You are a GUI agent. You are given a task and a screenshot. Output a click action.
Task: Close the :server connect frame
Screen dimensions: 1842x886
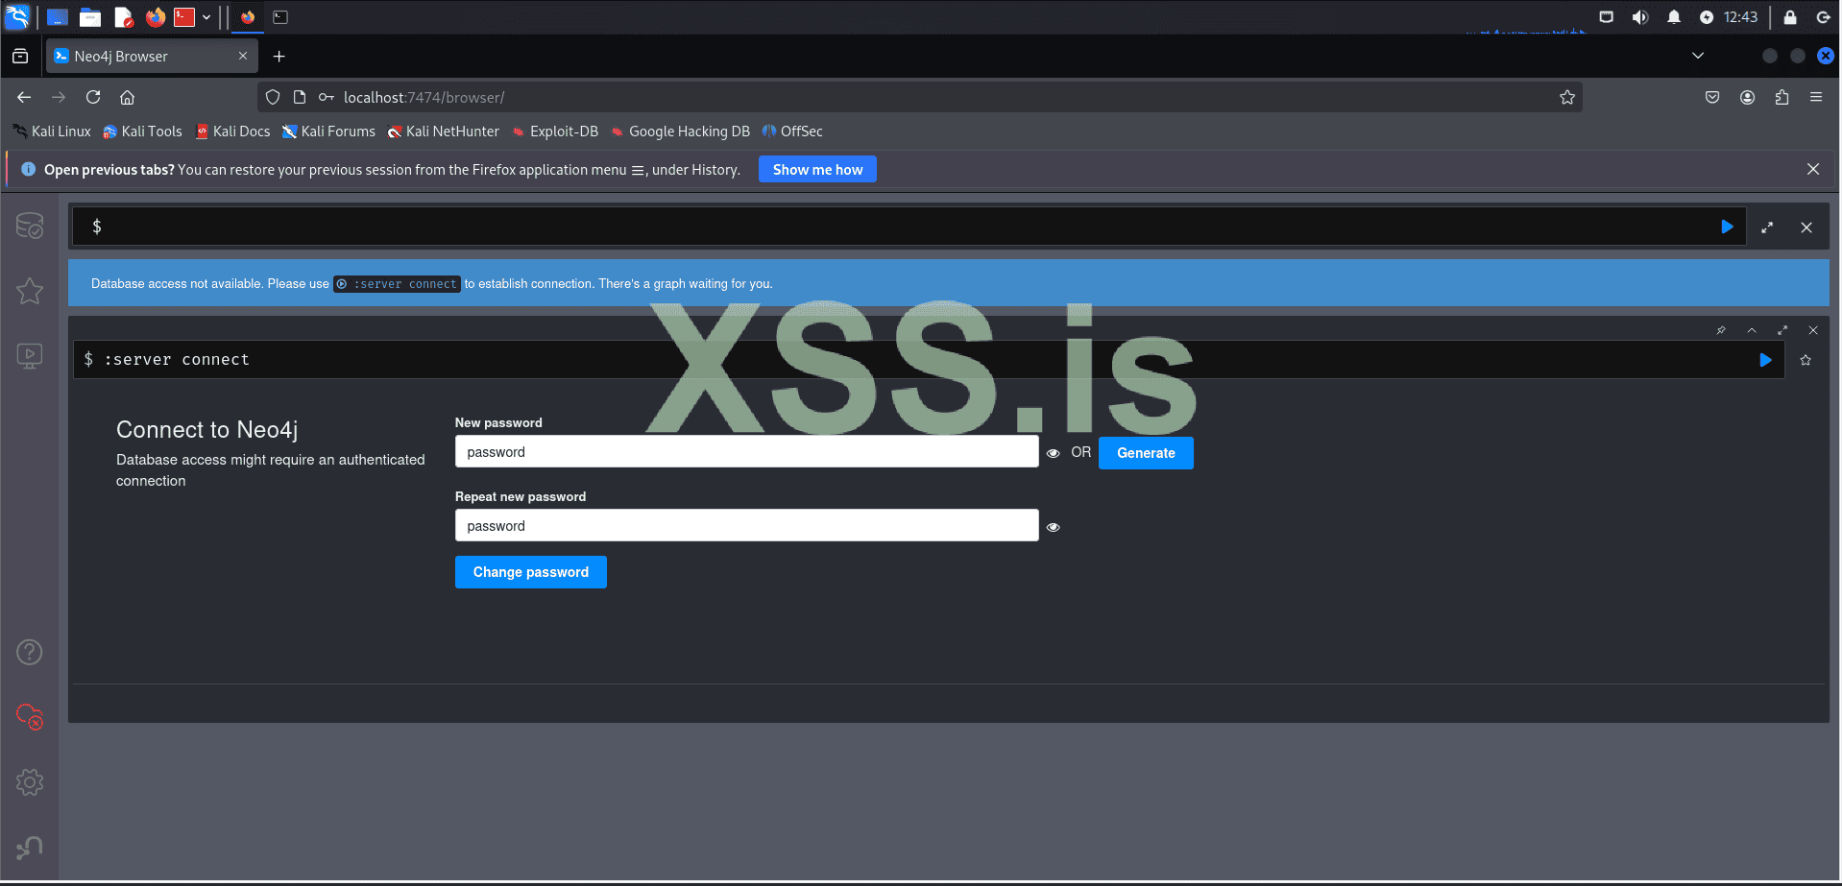[1813, 330]
